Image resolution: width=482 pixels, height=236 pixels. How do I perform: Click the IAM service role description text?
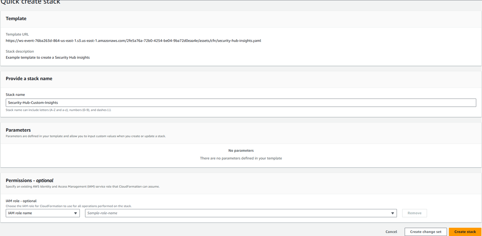[82, 186]
